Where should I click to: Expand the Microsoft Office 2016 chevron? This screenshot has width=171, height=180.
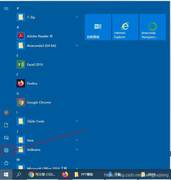77,168
